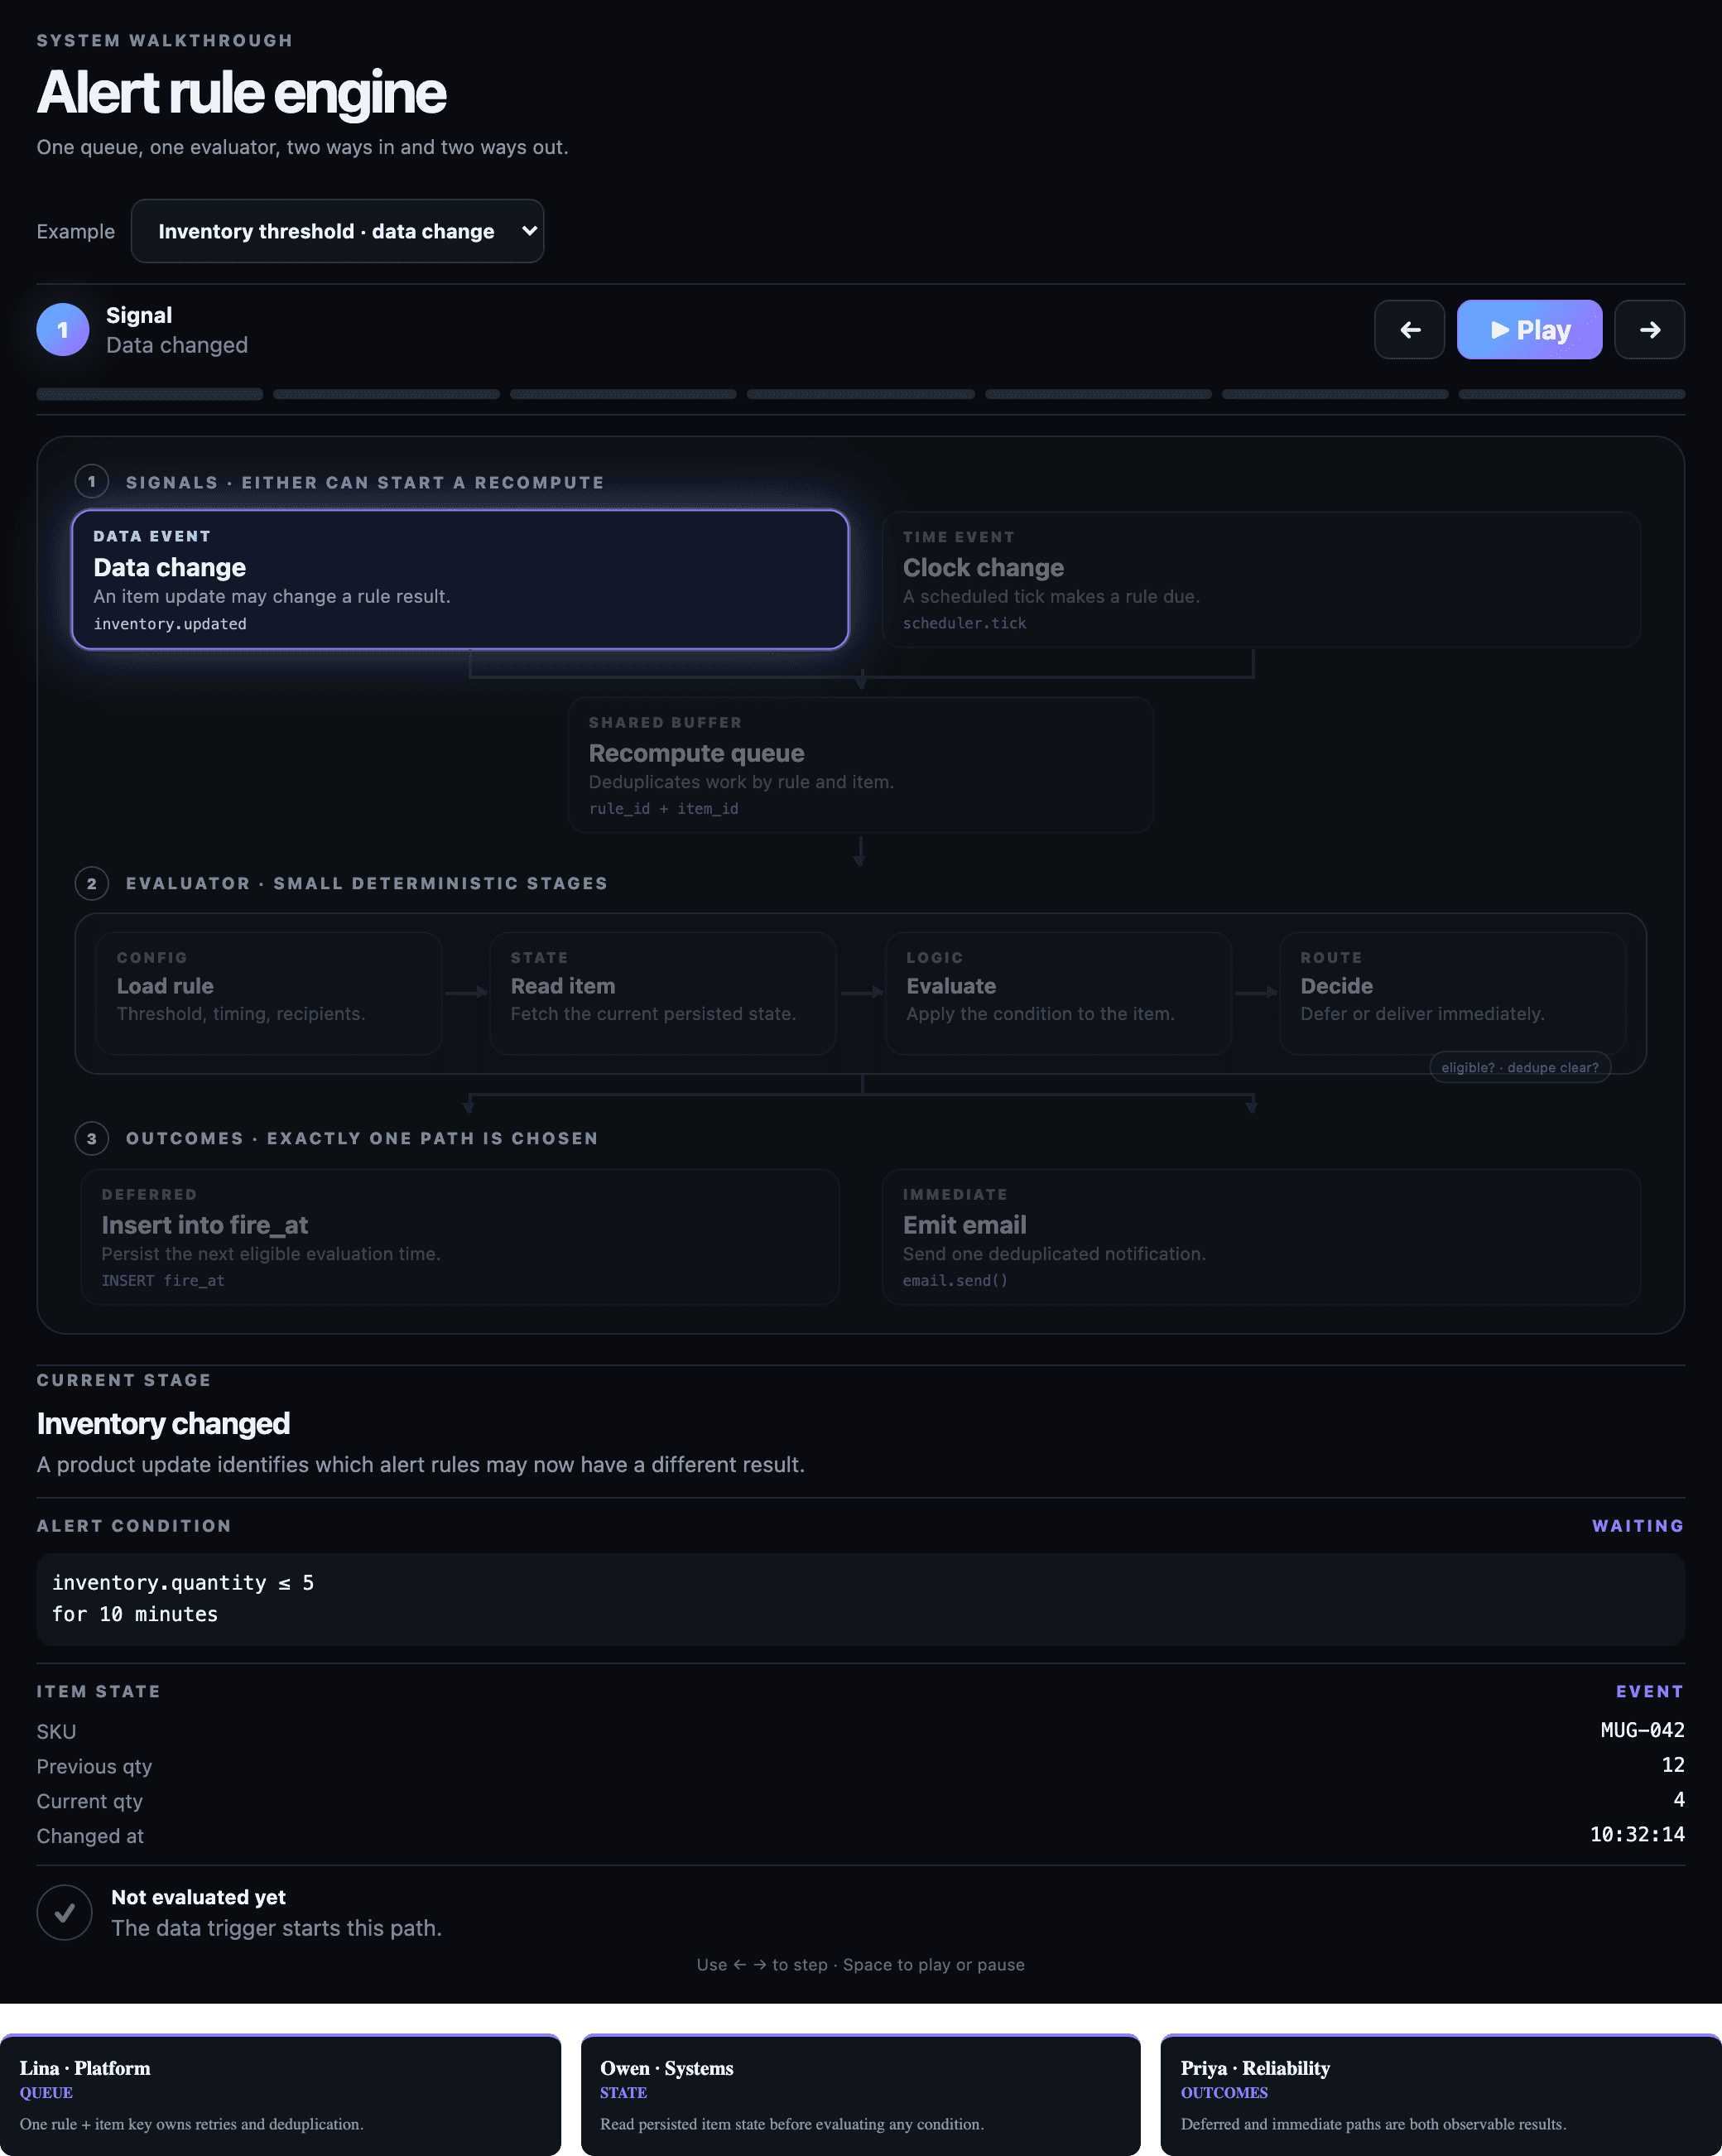Click the inventory.updated event code text

170,624
